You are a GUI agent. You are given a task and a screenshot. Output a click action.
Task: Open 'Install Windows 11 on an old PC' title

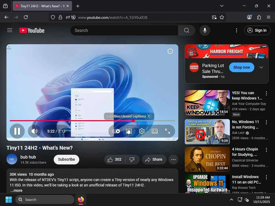[x=247, y=179]
